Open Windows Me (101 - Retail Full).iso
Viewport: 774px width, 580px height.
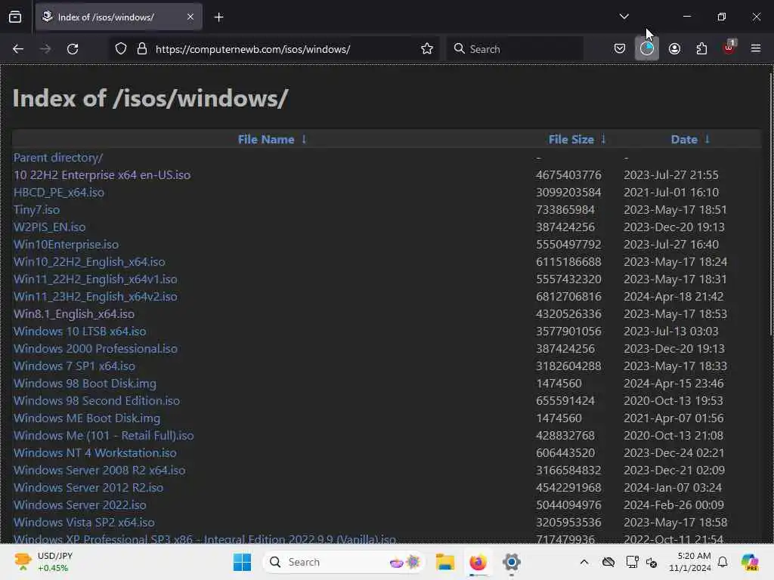click(104, 436)
